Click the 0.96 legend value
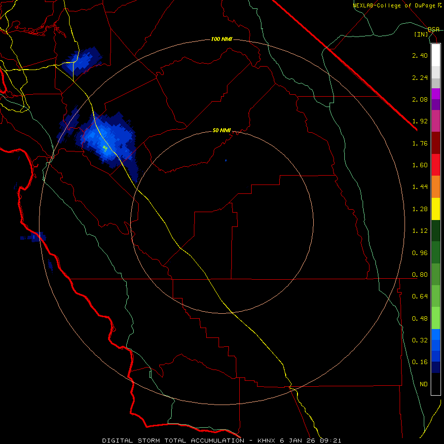The image size is (444, 444). point(420,253)
